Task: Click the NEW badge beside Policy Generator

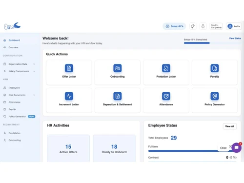Action: pyautogui.click(x=32, y=117)
